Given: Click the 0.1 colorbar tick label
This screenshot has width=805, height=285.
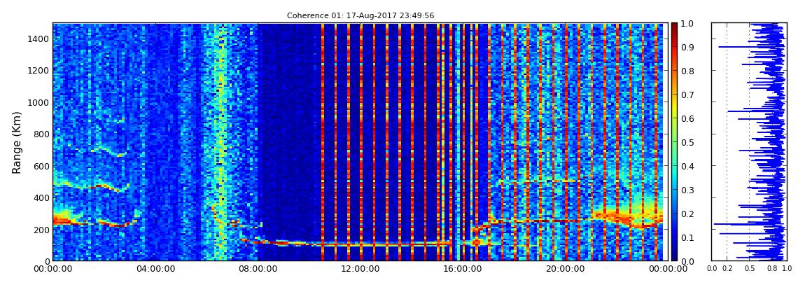Looking at the screenshot, I should [x=689, y=237].
